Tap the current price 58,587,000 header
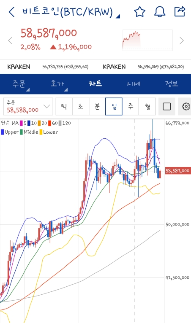The image size is (191, 323). tap(49, 33)
